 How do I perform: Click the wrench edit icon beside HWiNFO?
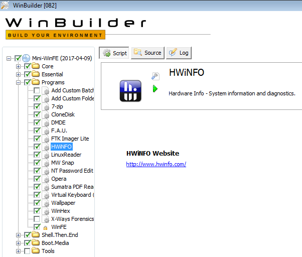(156, 76)
